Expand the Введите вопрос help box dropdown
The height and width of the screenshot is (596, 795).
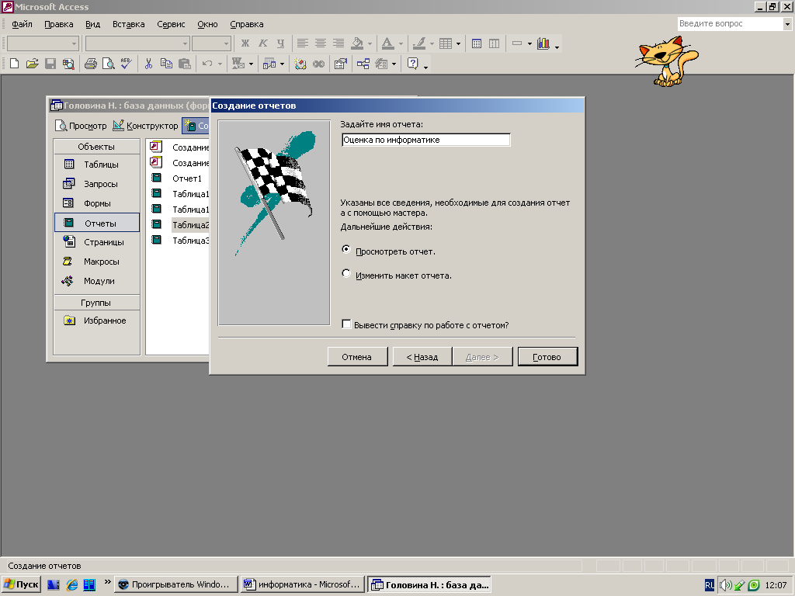[x=787, y=24]
